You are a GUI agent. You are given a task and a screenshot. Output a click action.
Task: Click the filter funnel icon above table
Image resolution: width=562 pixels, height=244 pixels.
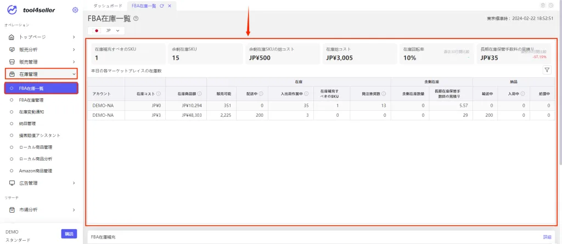tap(547, 71)
